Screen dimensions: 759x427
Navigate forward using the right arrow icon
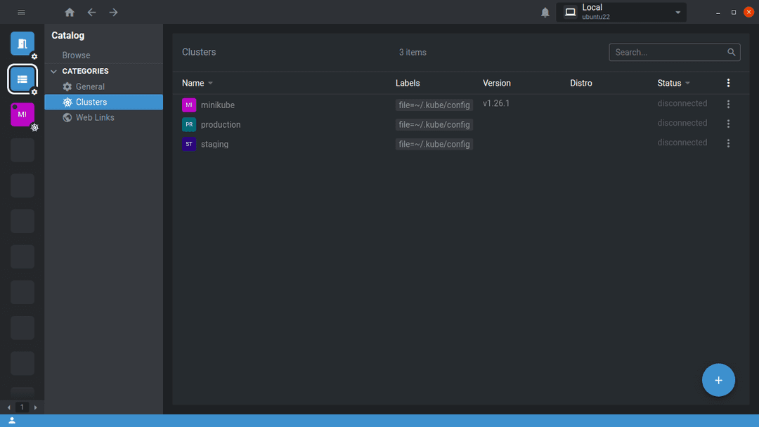point(113,12)
